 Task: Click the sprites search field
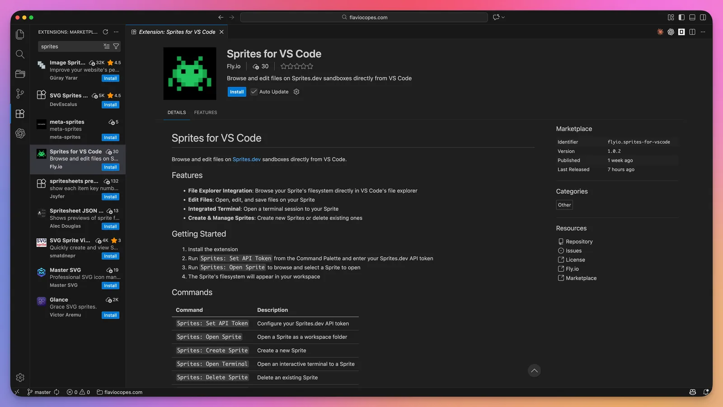[70, 47]
